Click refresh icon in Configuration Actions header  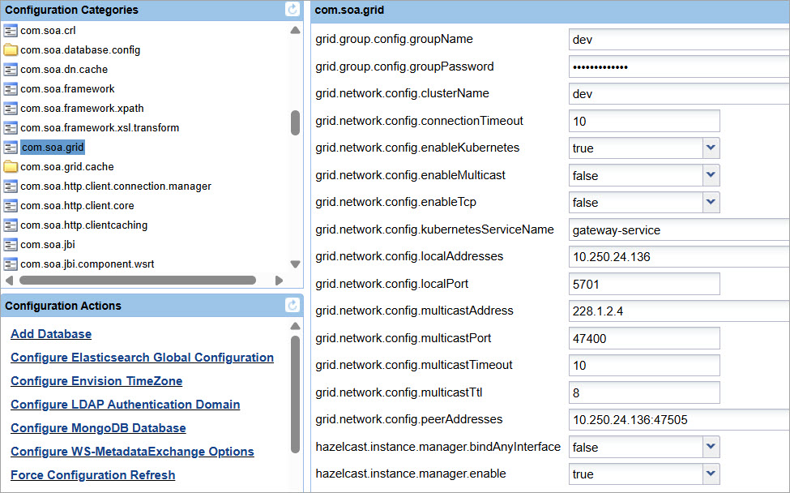click(293, 306)
